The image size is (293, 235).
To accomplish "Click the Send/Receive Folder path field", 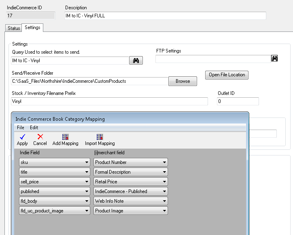I will [x=90, y=81].
